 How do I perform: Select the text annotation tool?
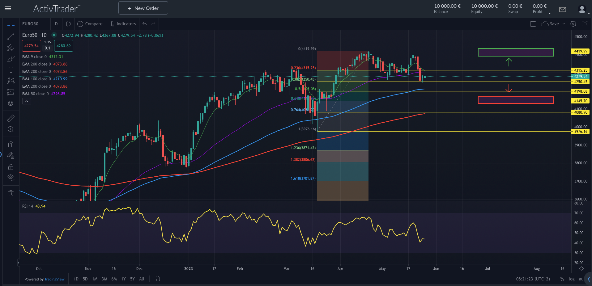11,70
